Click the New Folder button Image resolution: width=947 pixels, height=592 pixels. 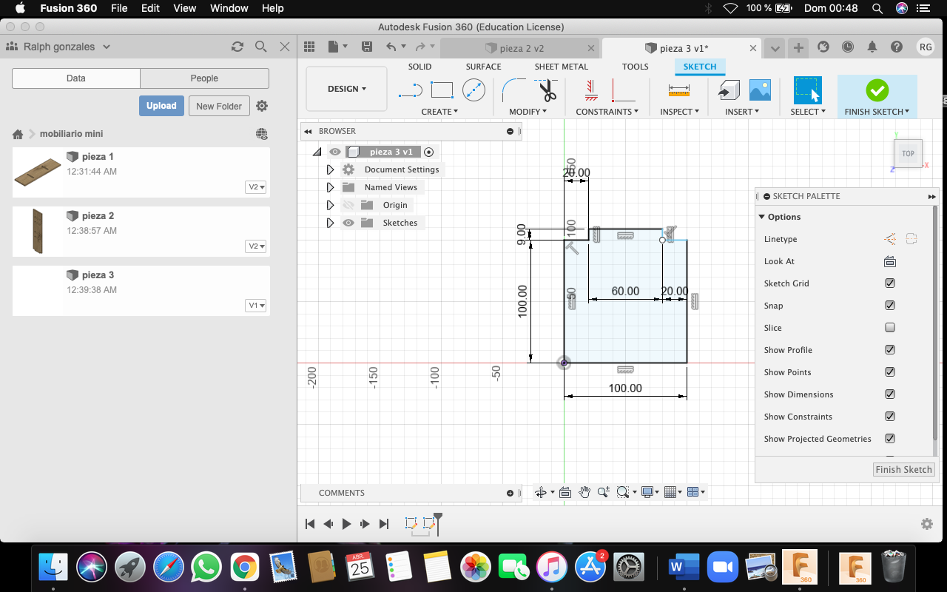219,106
